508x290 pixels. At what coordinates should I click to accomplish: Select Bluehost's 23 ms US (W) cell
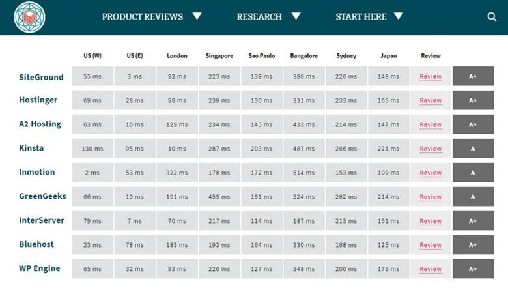[92, 244]
